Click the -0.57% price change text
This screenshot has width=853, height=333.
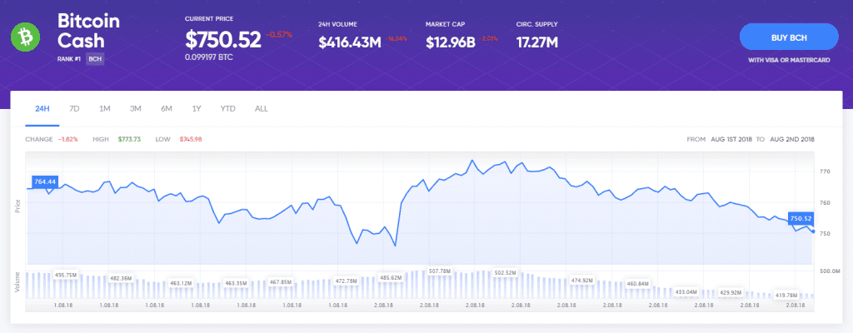[279, 34]
